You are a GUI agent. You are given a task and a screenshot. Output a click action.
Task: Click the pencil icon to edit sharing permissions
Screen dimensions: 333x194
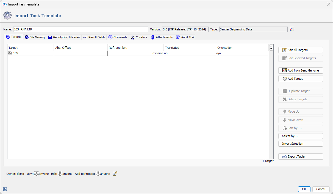coord(115,173)
